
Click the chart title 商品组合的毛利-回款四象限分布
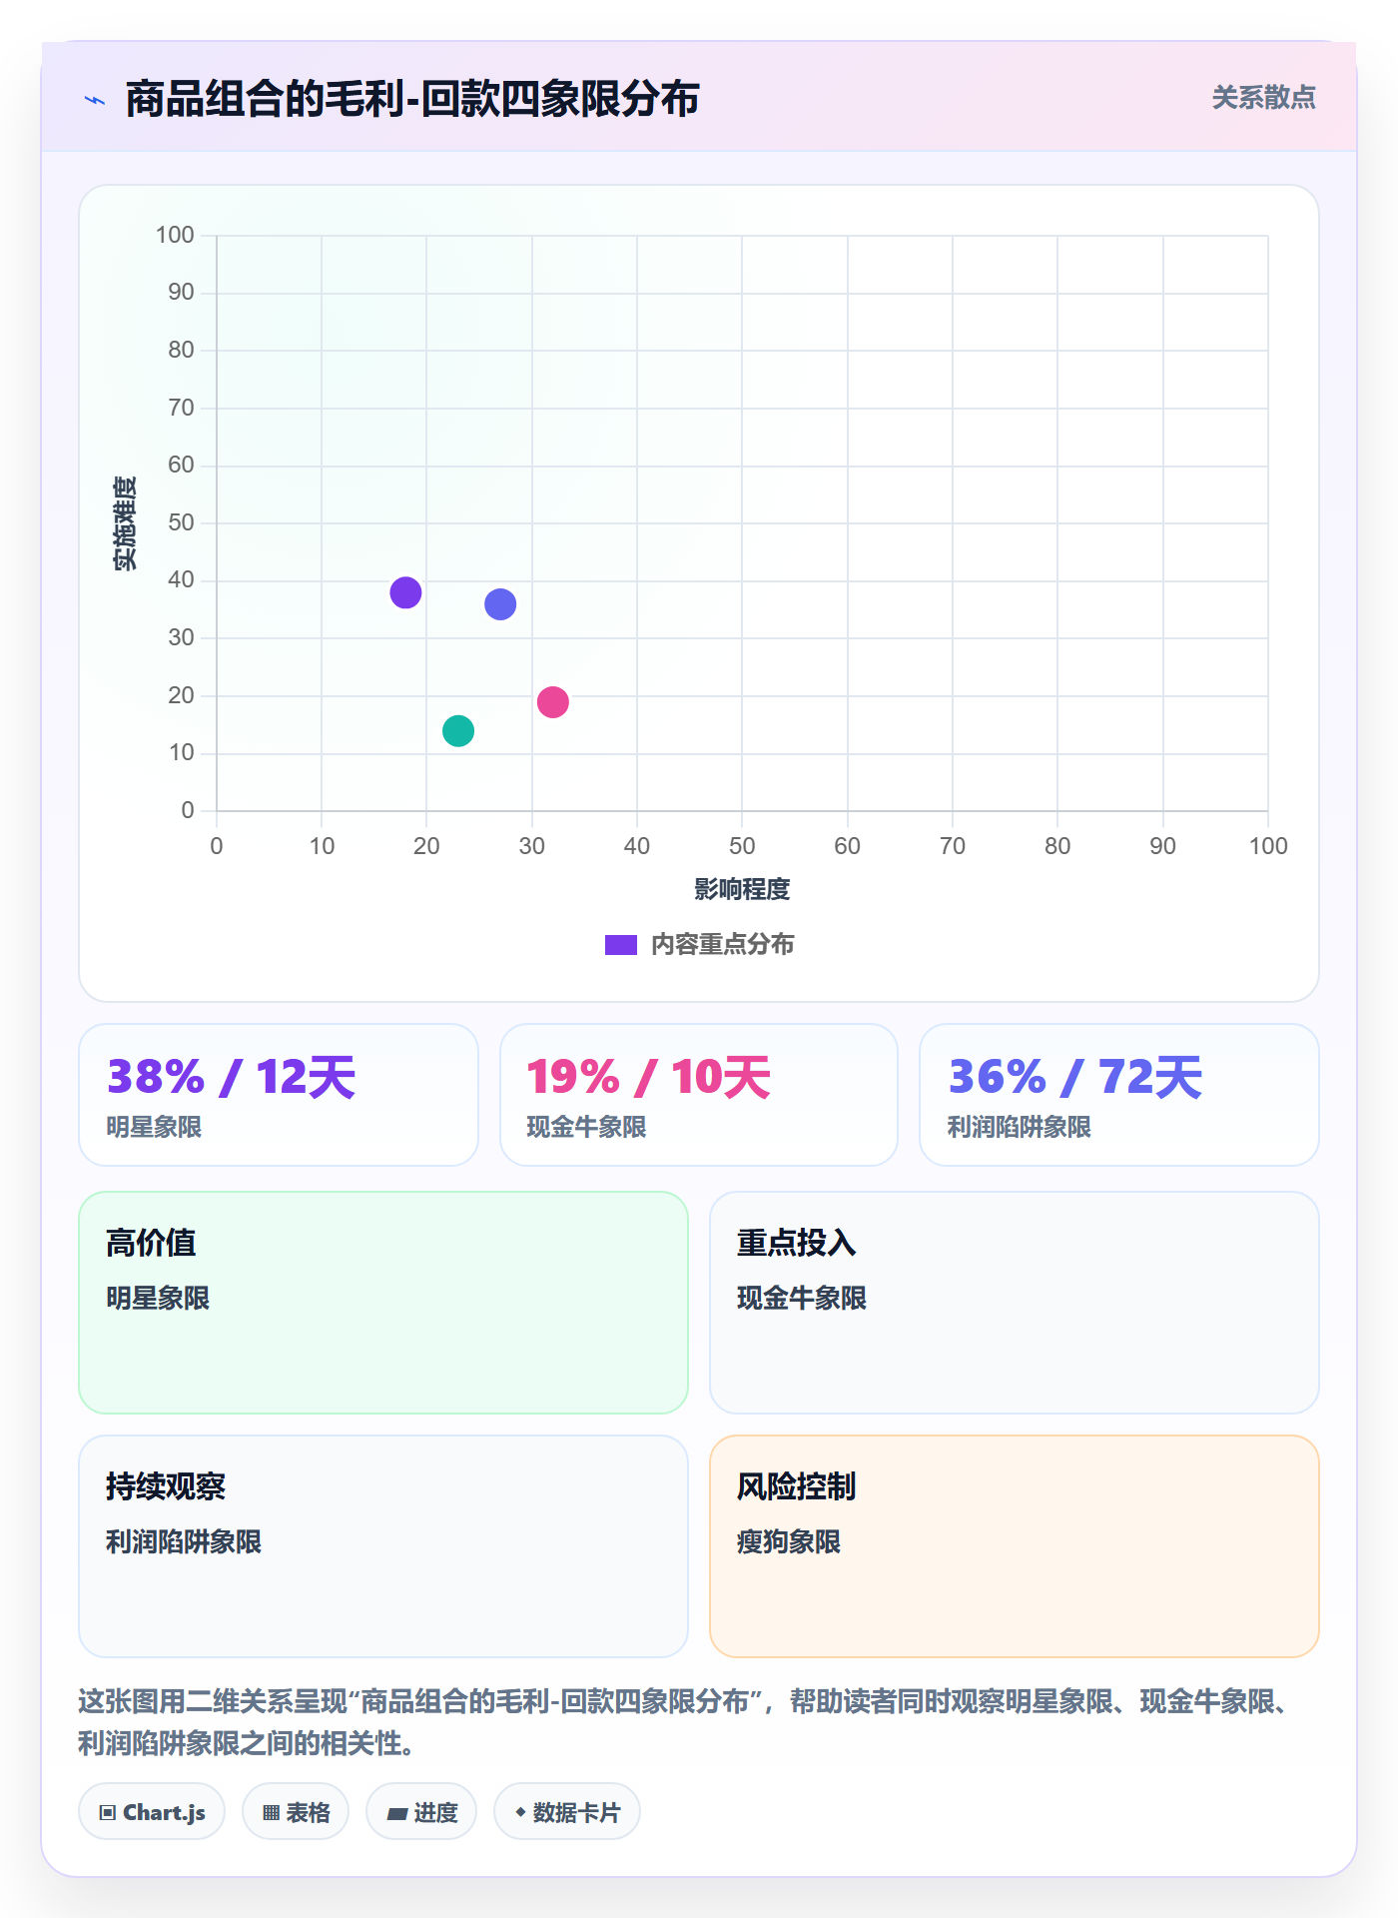click(412, 100)
